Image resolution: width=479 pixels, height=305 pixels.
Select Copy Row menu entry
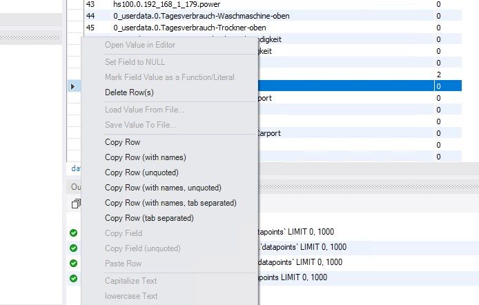pos(122,142)
